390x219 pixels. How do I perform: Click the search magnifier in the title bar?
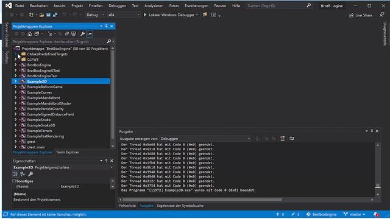[309, 5]
